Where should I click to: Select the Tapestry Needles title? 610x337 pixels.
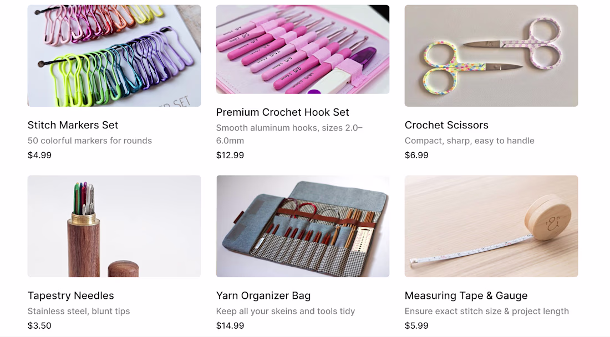click(71, 295)
